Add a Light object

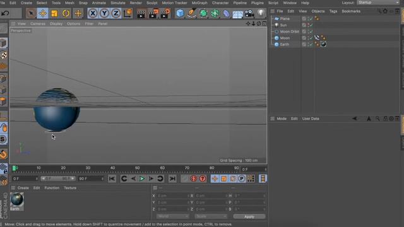click(x=261, y=13)
